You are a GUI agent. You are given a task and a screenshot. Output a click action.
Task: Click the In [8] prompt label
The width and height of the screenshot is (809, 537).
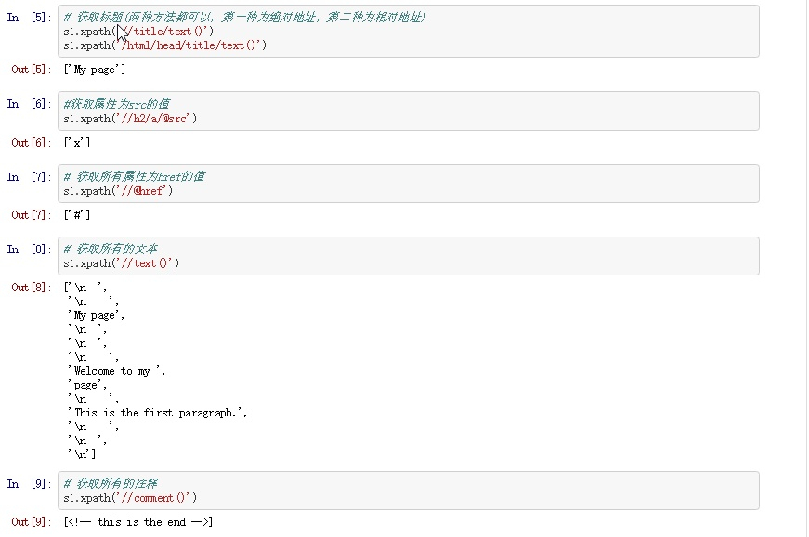(x=29, y=249)
